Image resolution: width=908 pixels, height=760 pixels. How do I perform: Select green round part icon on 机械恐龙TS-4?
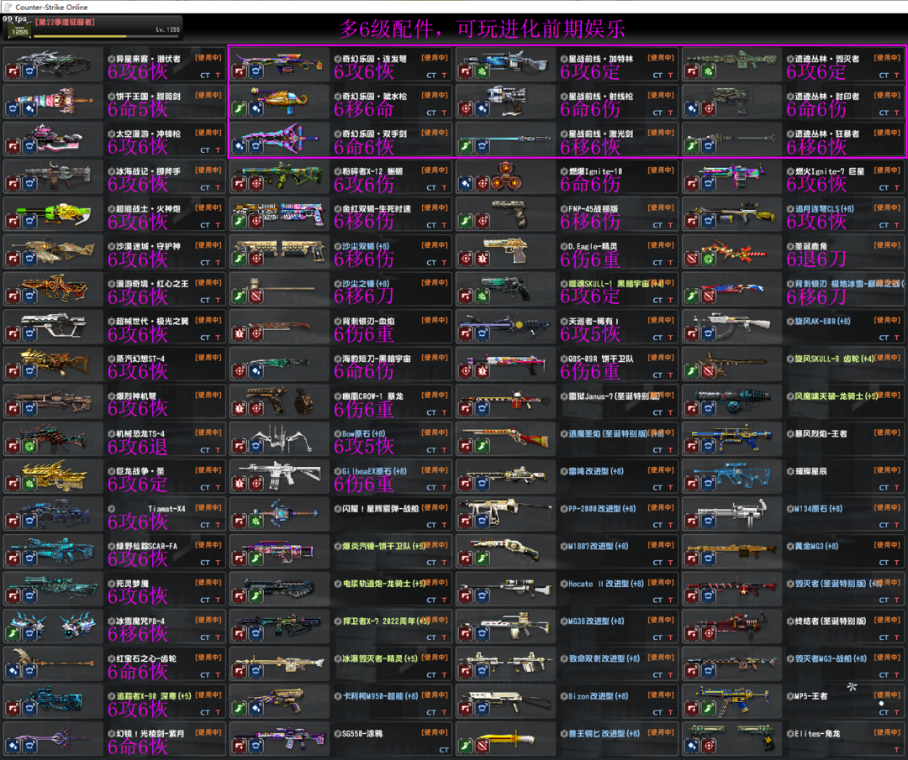point(29,447)
